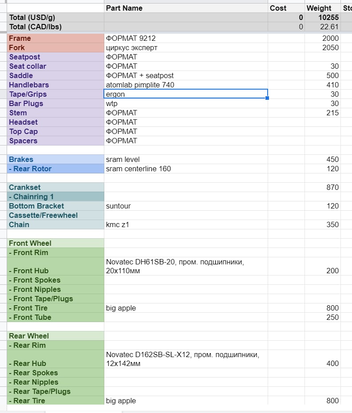Select the suntour cell

pyautogui.click(x=186, y=206)
